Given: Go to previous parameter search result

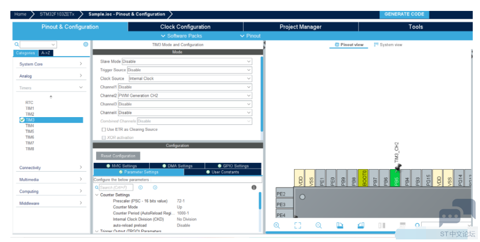Looking at the screenshot, I should click(x=140, y=187).
